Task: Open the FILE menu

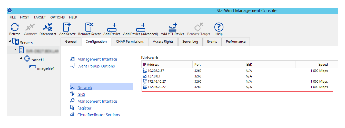Action: [x=13, y=17]
